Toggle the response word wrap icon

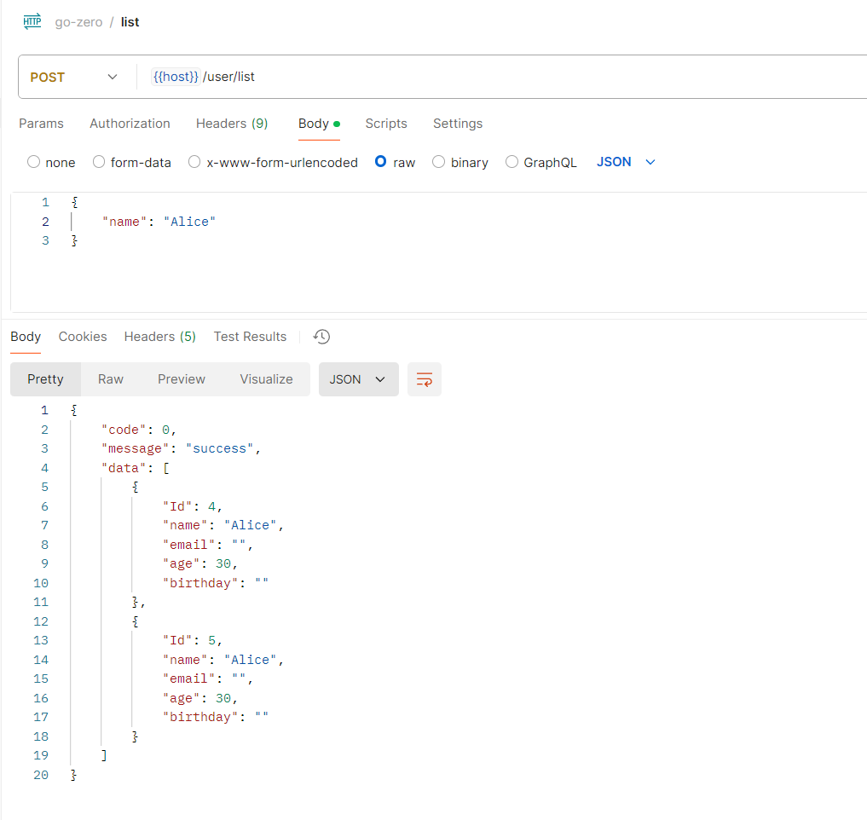coord(424,379)
